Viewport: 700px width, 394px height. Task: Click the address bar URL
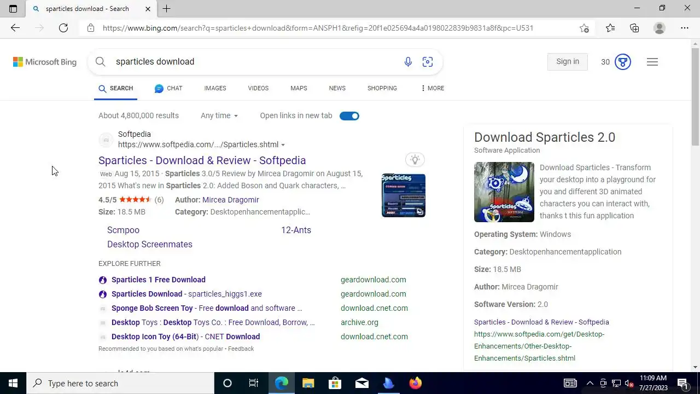point(318,28)
